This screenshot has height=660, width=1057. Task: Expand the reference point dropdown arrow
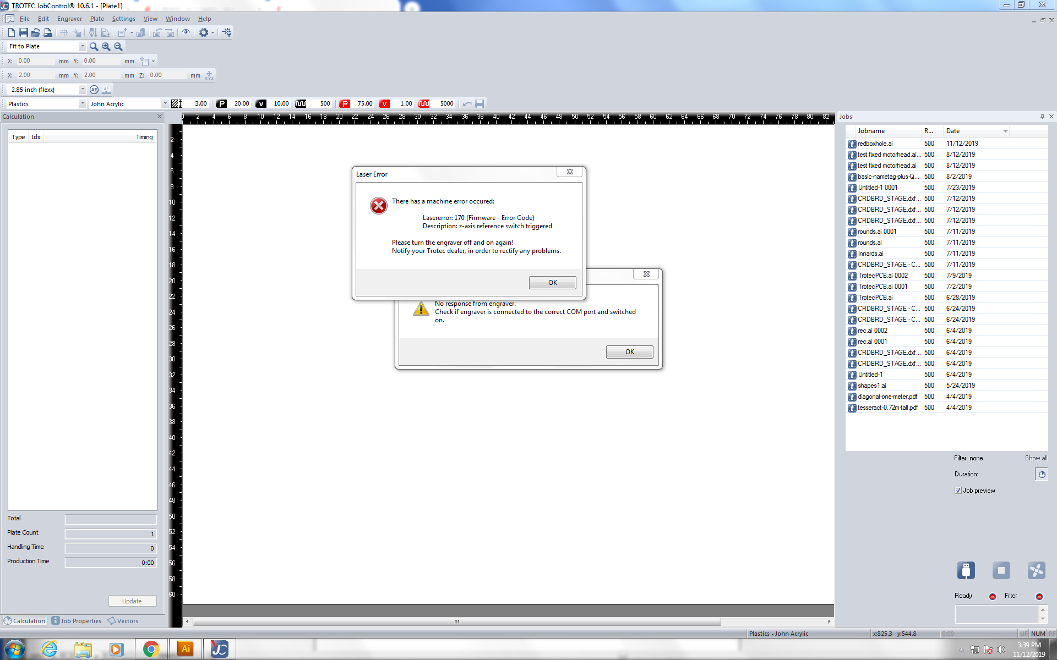[153, 61]
